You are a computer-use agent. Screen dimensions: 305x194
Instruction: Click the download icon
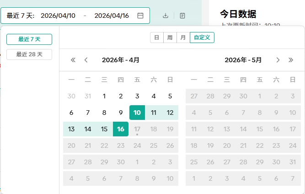166,16
